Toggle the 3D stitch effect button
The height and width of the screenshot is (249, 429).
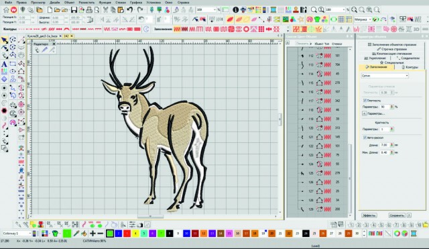tap(416, 29)
